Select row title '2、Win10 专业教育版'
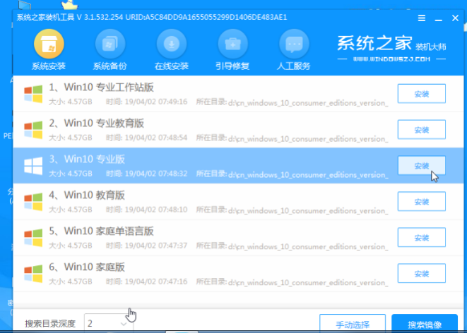Viewport: 467px width, 333px height. (x=97, y=123)
